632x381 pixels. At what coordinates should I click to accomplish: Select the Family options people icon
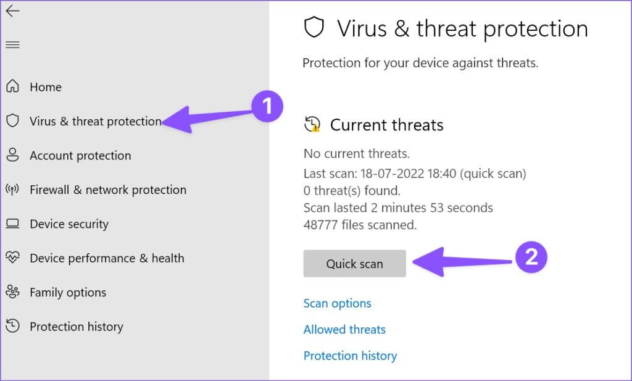13,292
